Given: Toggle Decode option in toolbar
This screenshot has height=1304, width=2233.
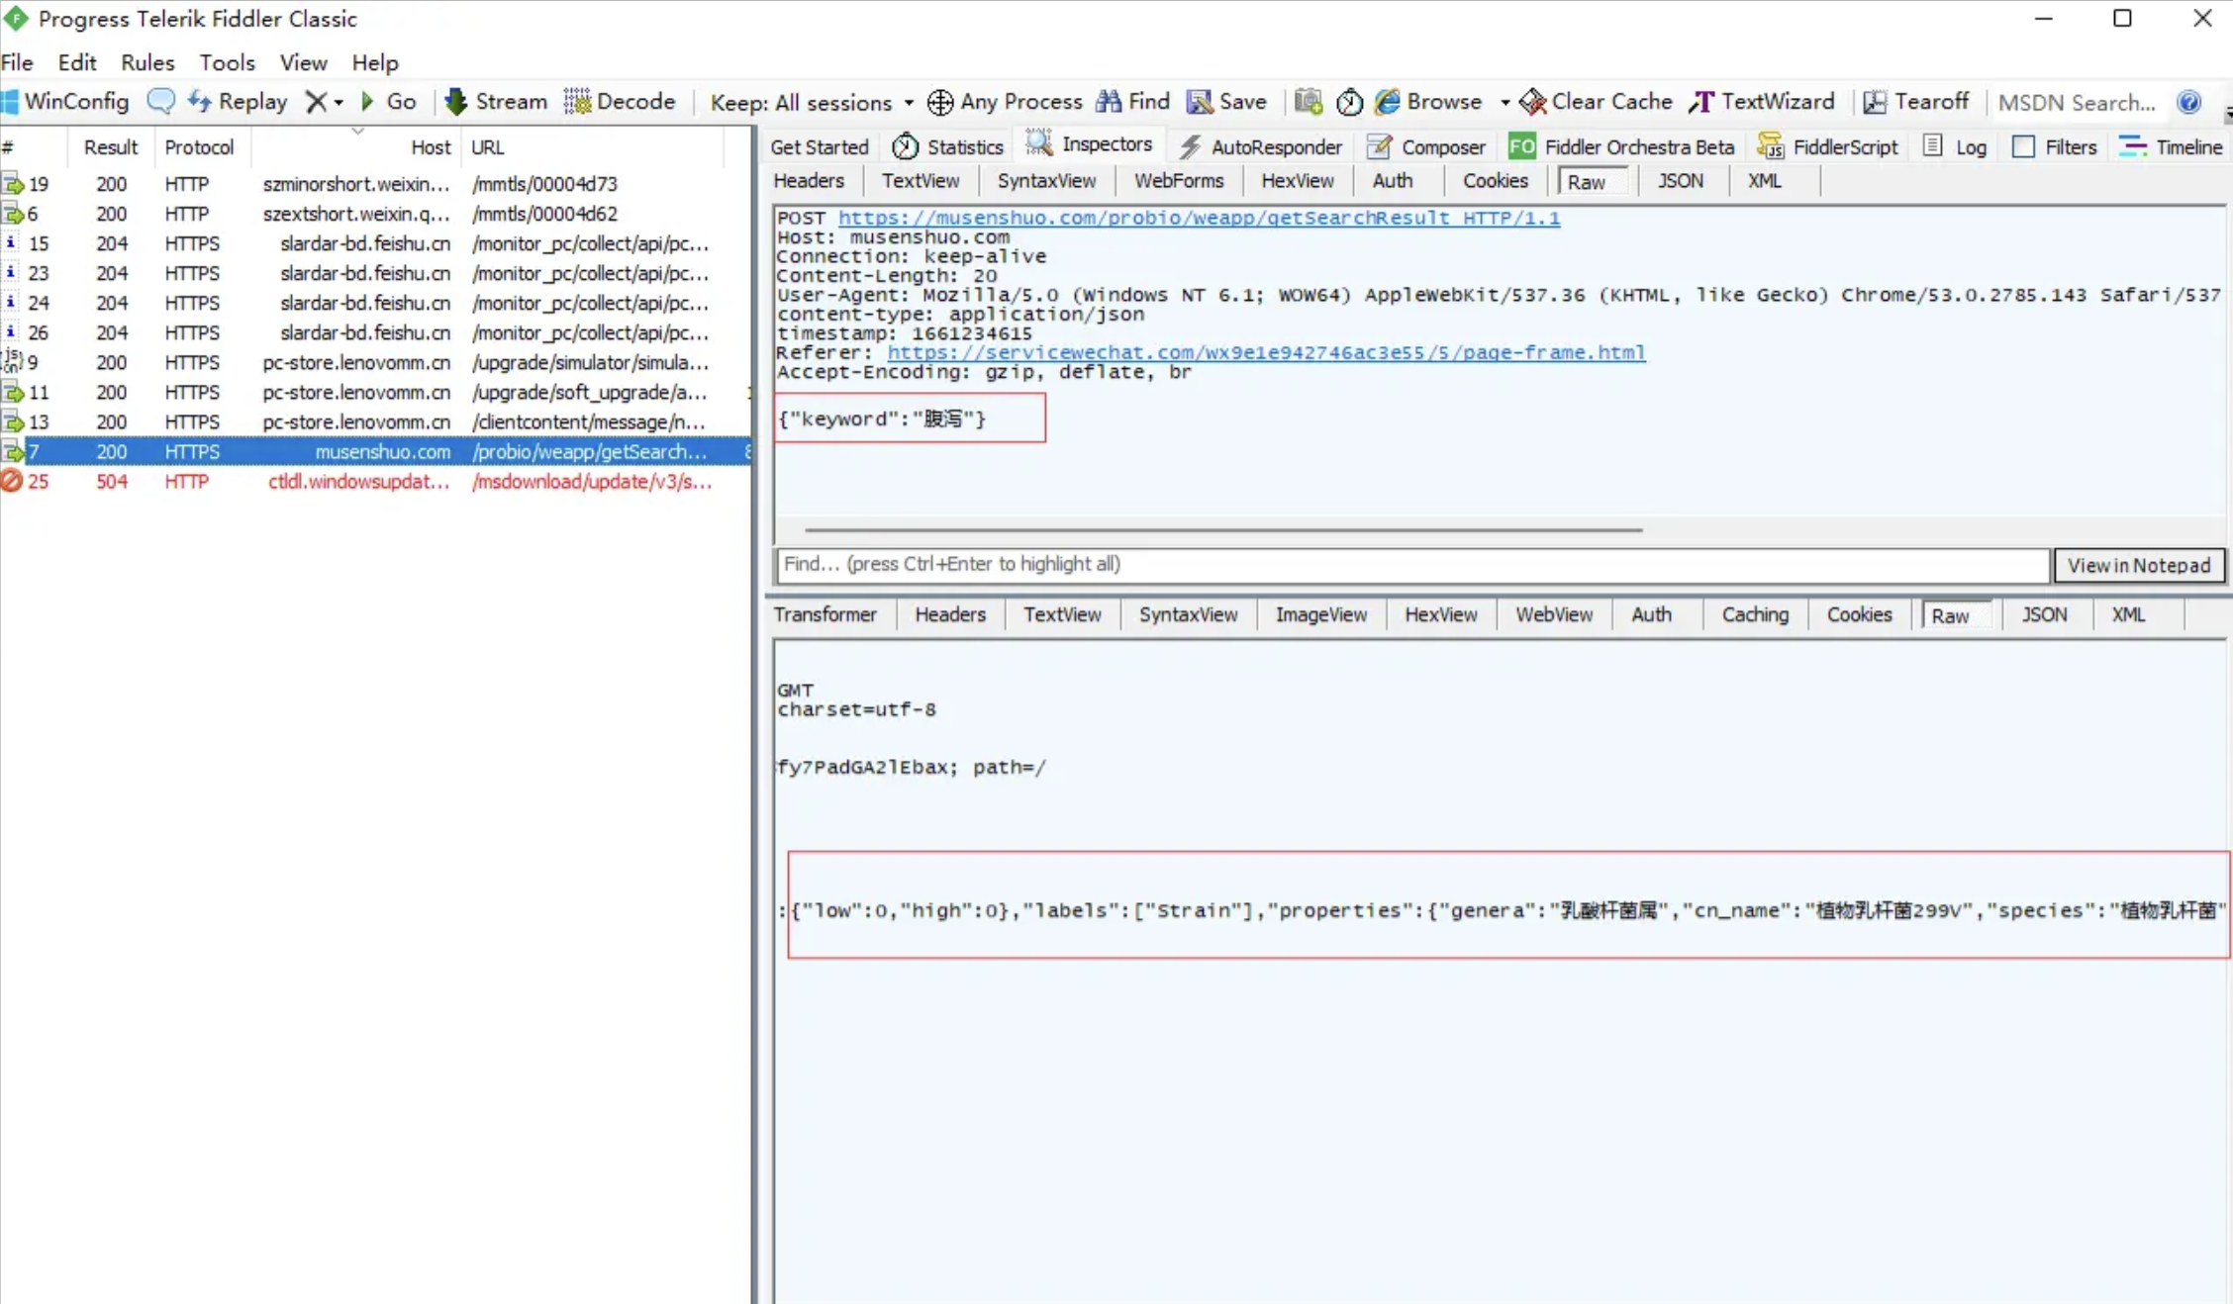Looking at the screenshot, I should (x=620, y=102).
